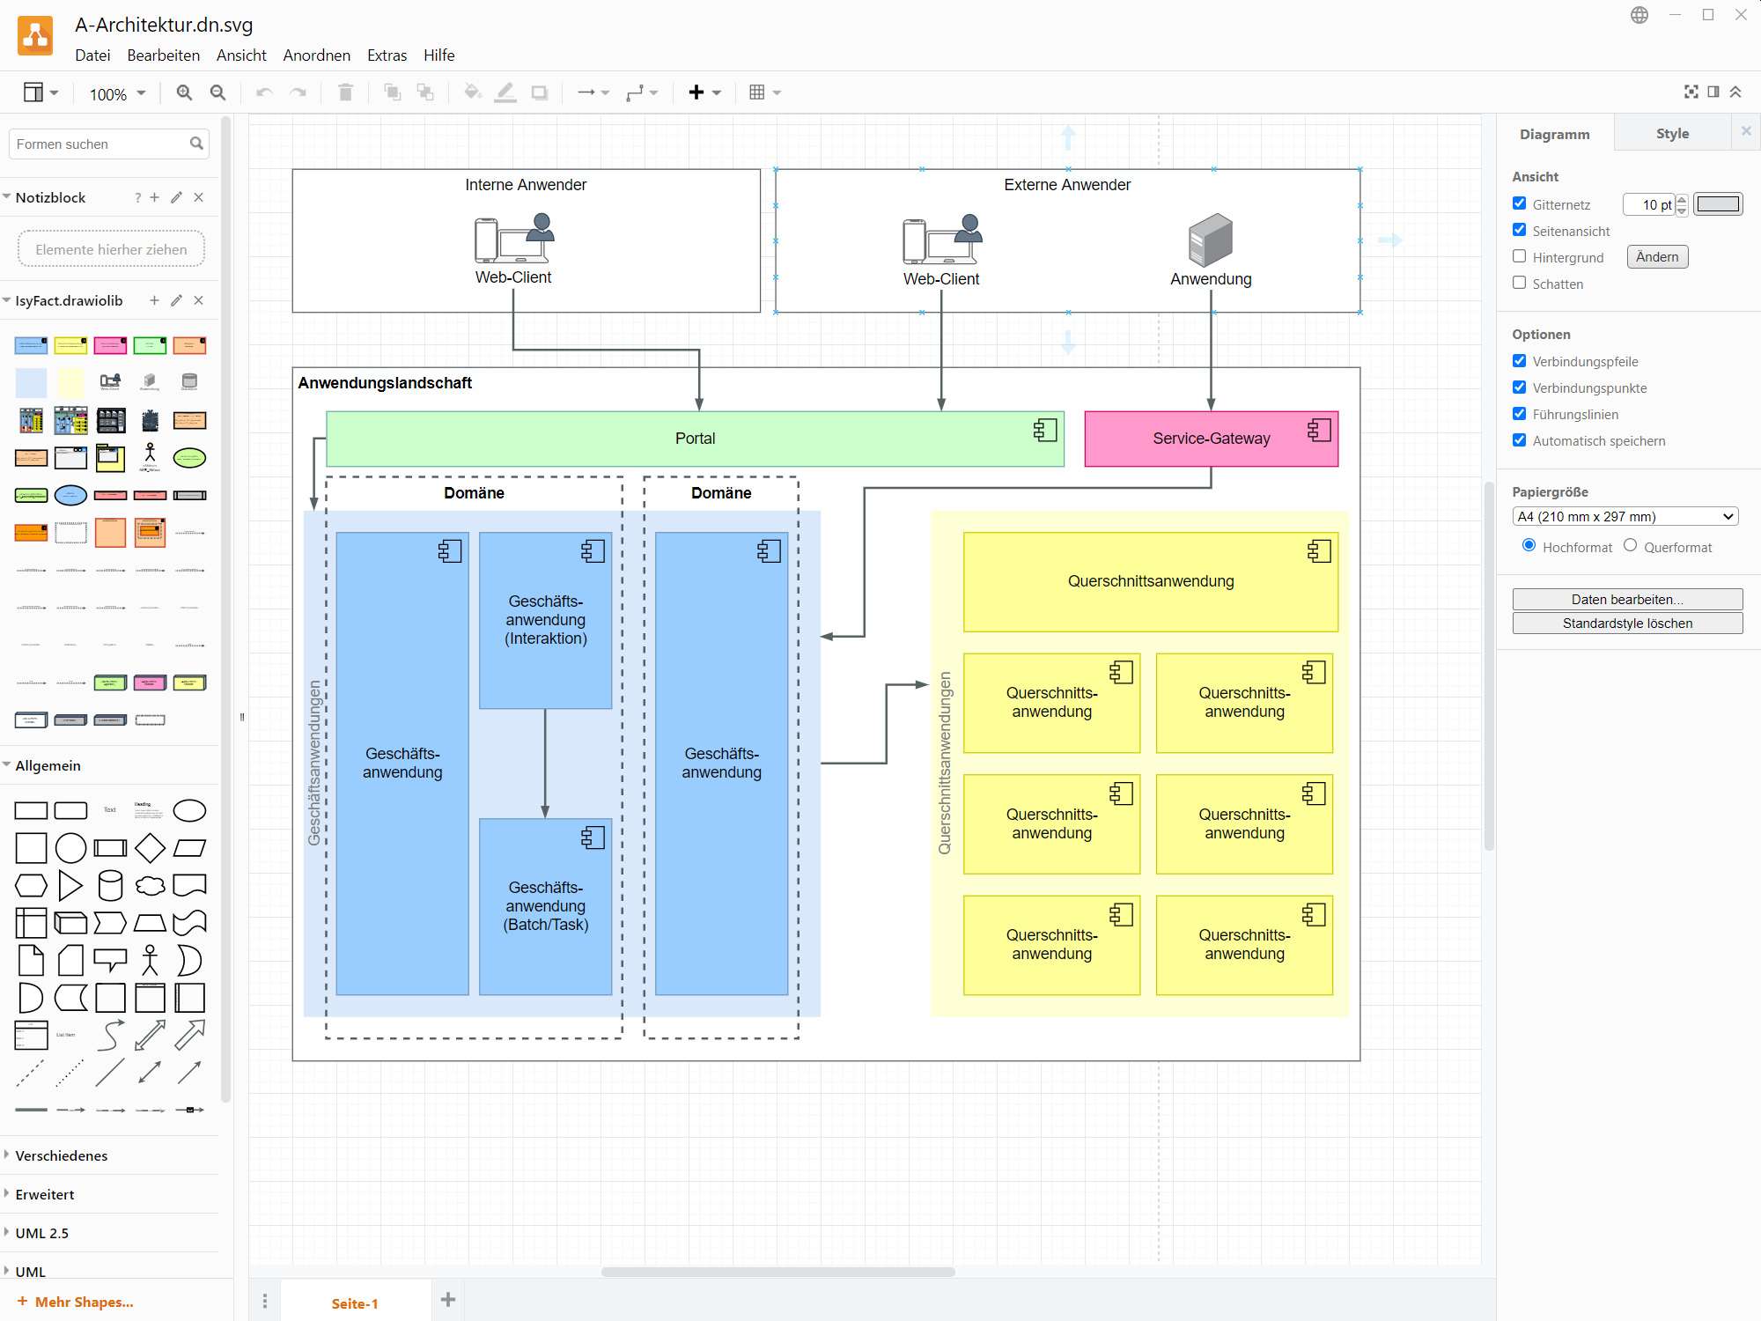Click the Undo icon

(x=263, y=92)
